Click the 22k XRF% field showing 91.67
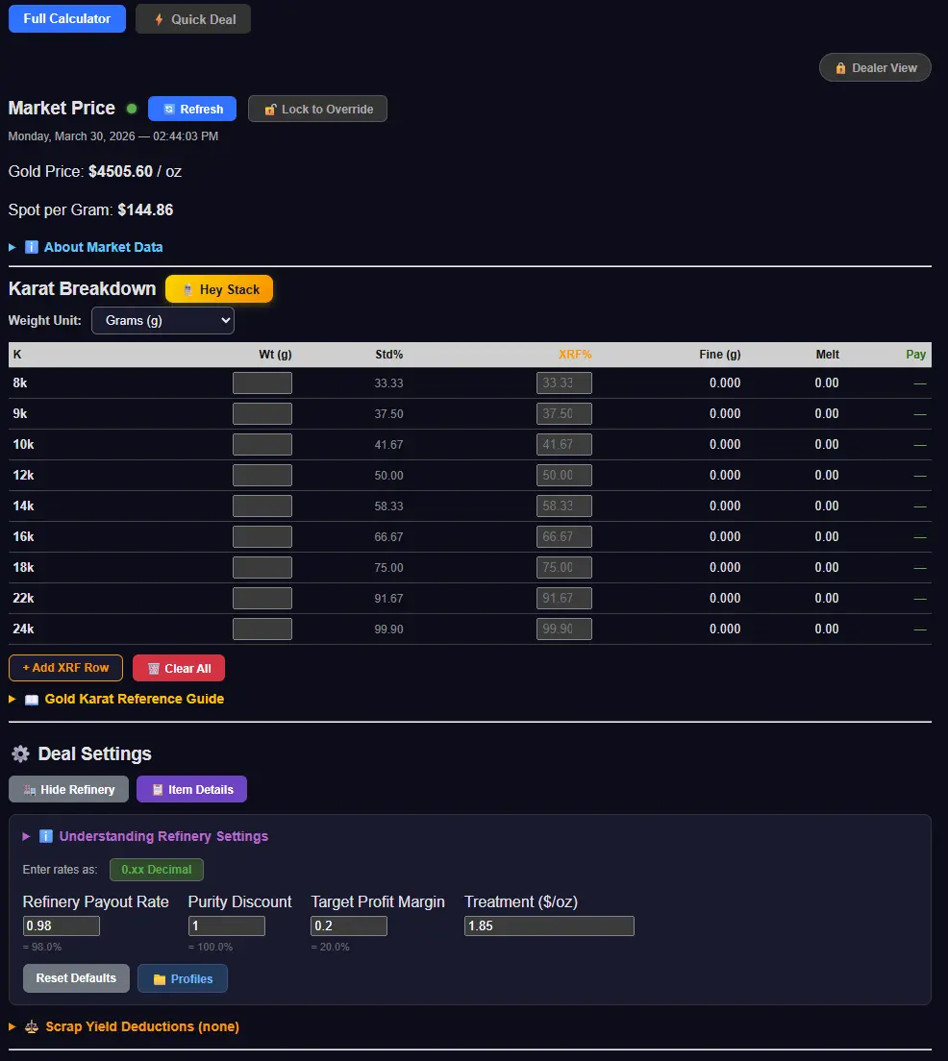The width and height of the screenshot is (948, 1061). point(564,598)
